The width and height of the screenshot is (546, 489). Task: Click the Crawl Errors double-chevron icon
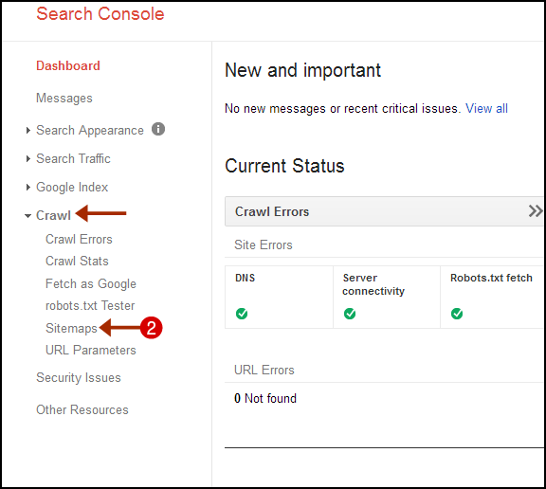pos(536,211)
